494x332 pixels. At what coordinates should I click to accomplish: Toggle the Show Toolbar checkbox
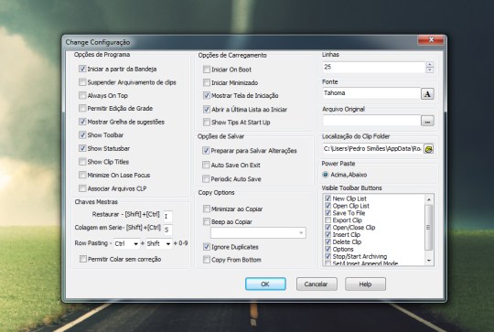tap(82, 134)
